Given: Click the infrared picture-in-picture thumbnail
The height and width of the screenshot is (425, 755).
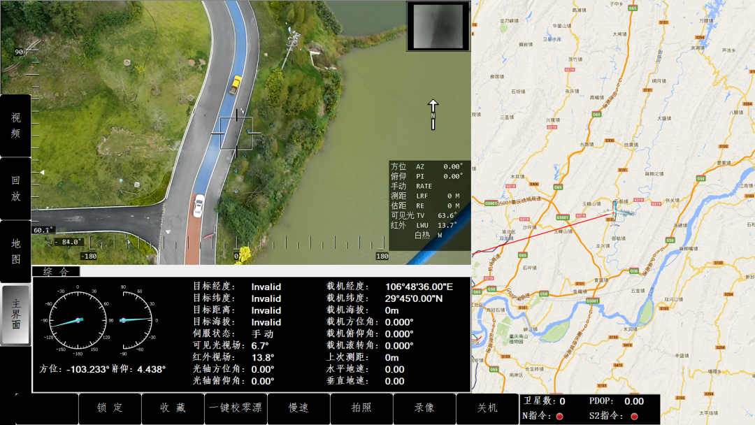Looking at the screenshot, I should coord(438,26).
